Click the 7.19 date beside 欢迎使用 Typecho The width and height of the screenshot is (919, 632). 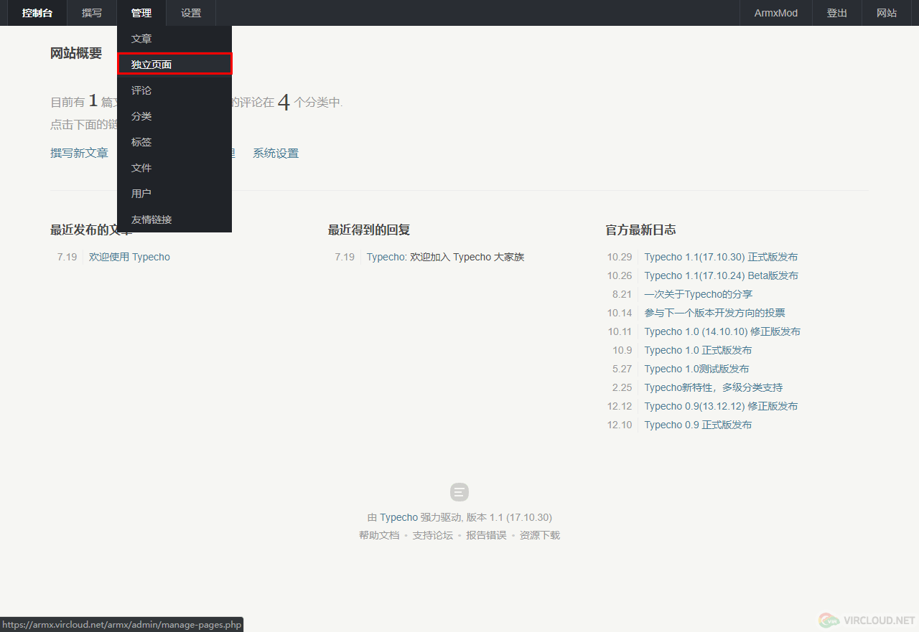point(67,257)
